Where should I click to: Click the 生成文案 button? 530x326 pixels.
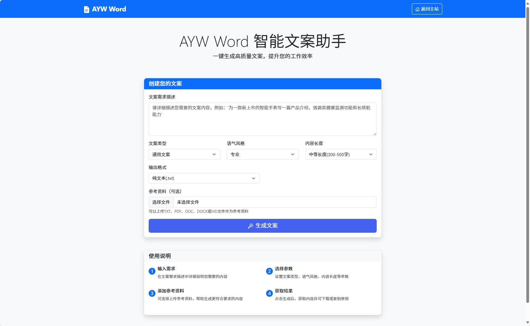tap(263, 226)
